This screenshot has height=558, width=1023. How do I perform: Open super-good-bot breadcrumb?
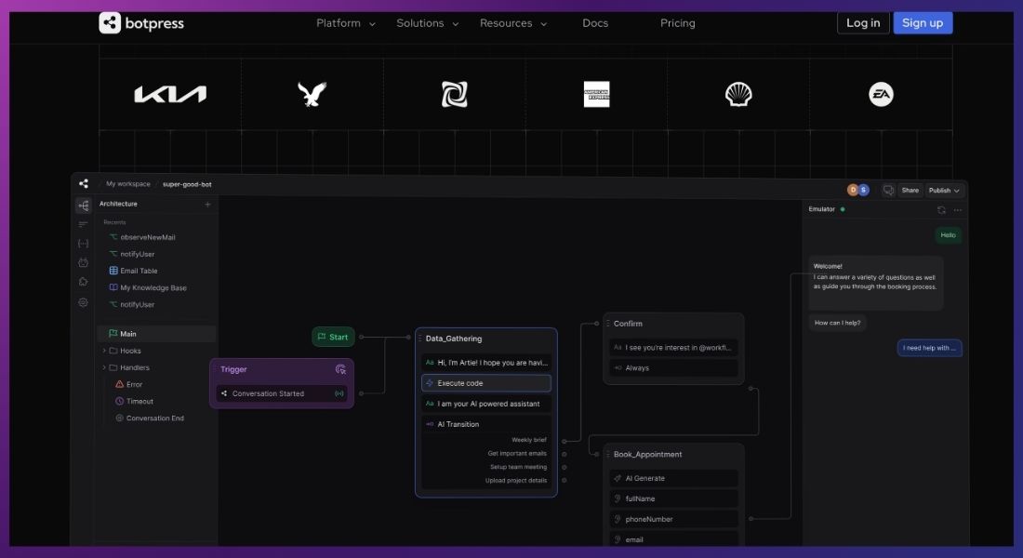[x=187, y=185]
